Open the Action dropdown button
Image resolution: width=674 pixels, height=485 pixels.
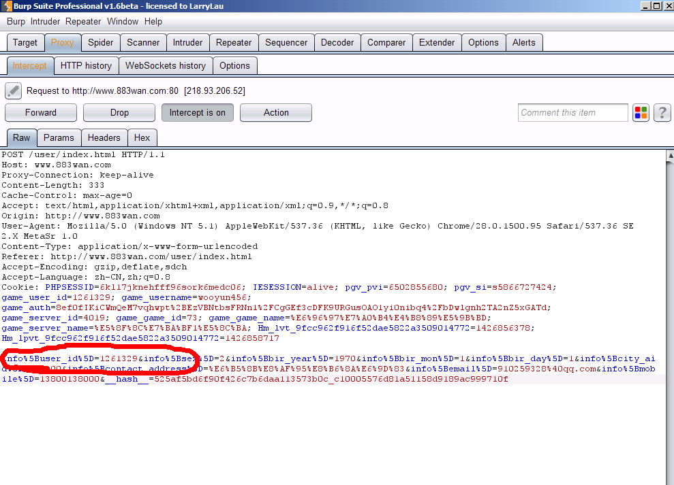point(276,112)
